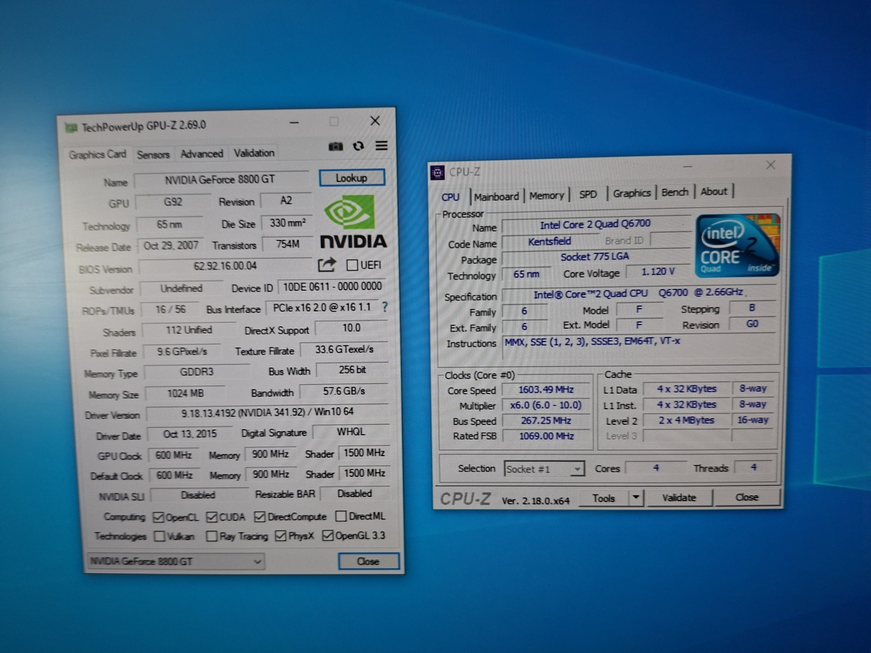This screenshot has height=653, width=871.
Task: Click the Instructions list in CPU-Z
Action: (640, 348)
